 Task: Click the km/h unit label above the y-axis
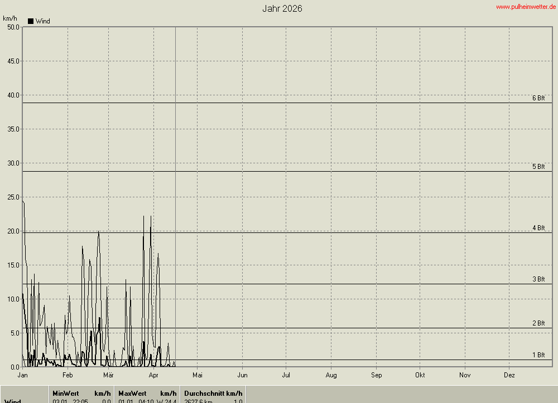(x=10, y=18)
